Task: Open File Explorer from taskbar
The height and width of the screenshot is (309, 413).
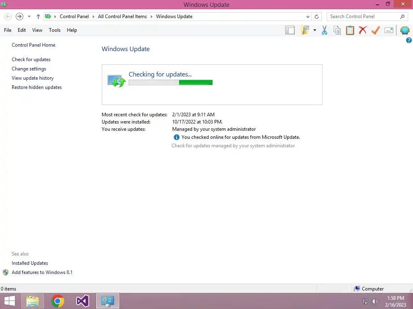Action: point(33,301)
